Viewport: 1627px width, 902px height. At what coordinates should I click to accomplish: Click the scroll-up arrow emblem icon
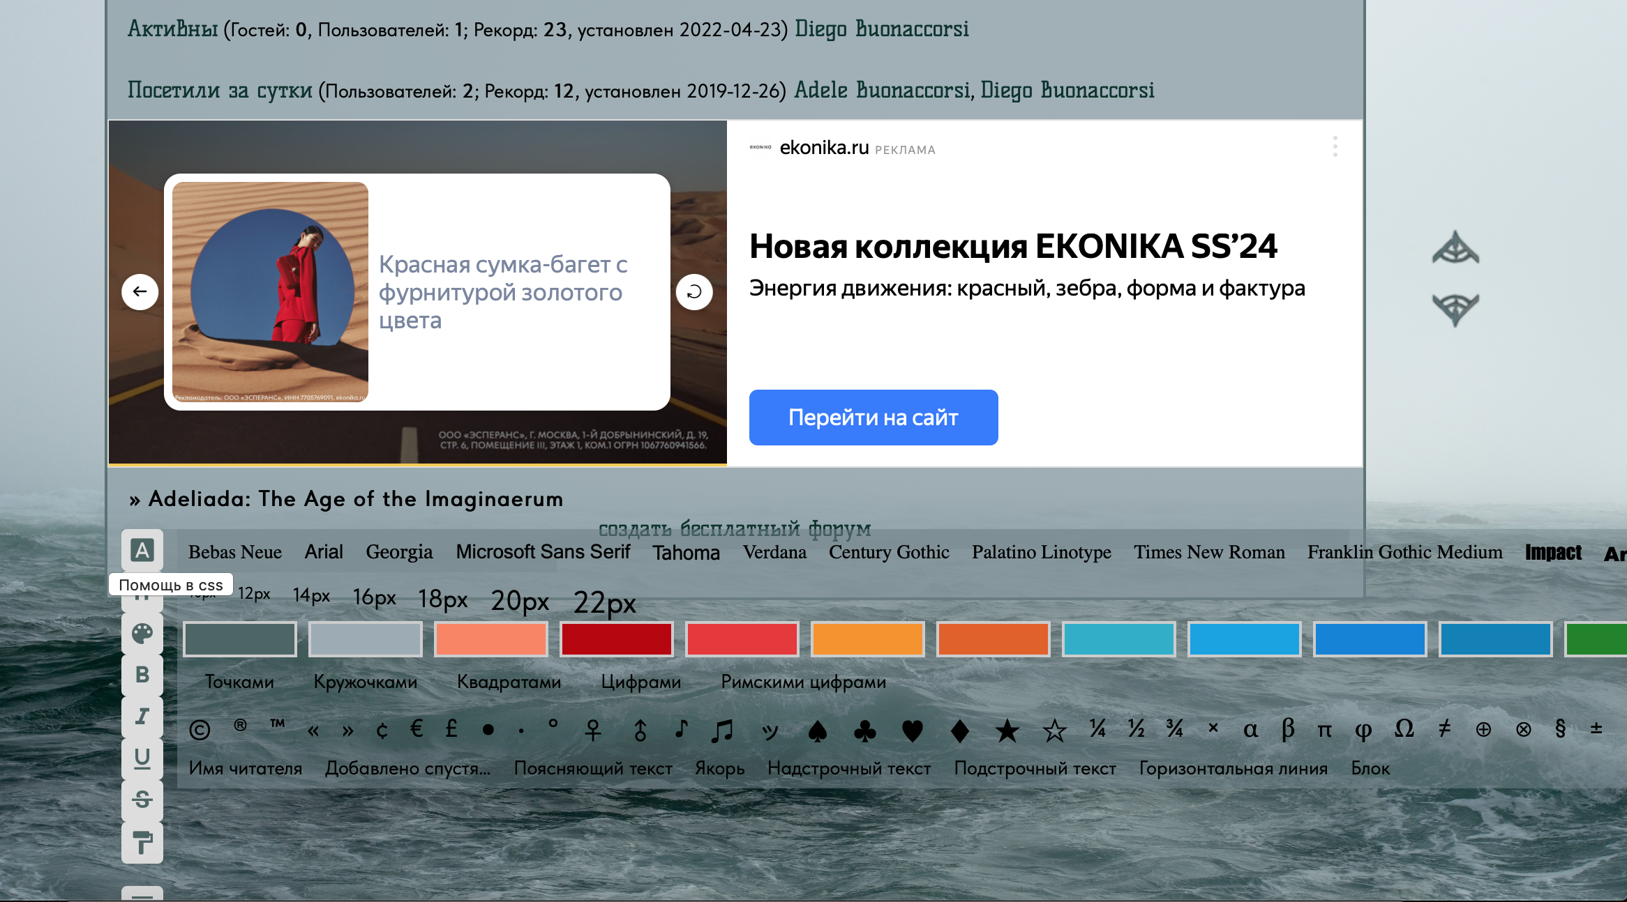click(1455, 248)
